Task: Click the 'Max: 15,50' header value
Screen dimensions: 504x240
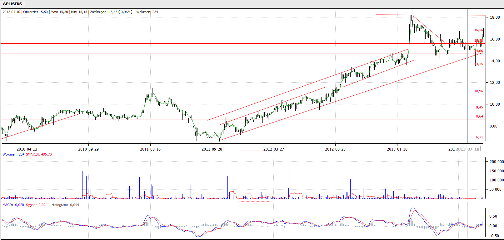Action: click(59, 12)
